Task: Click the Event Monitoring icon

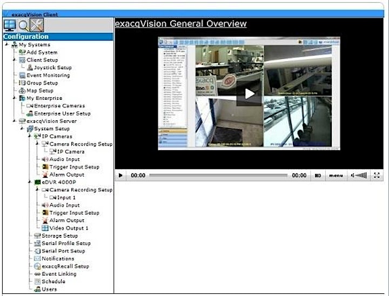Action: click(x=22, y=75)
